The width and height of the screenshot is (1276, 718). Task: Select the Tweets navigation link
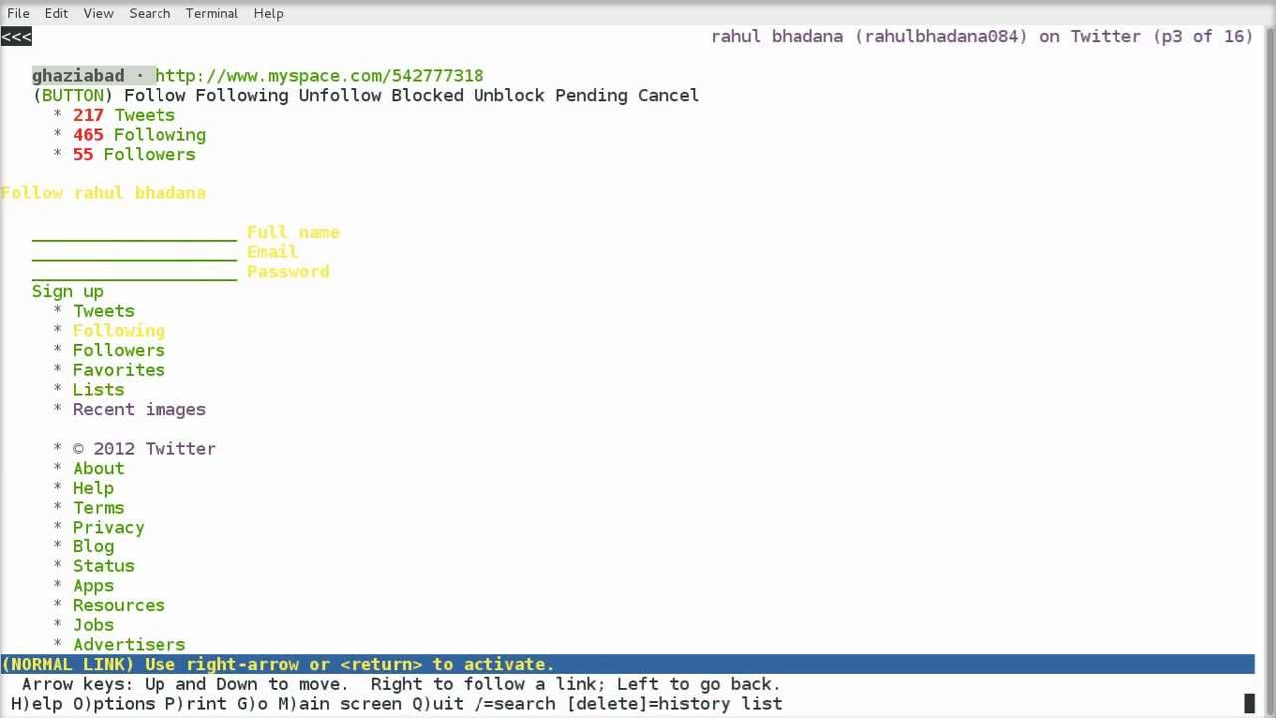coord(103,311)
